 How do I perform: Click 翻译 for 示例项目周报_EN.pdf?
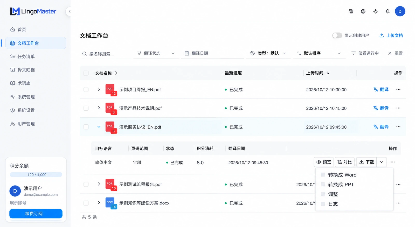tap(381, 89)
